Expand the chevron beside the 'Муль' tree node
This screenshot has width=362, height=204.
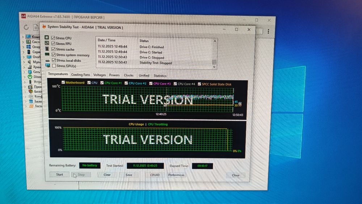pyautogui.click(x=24, y=62)
